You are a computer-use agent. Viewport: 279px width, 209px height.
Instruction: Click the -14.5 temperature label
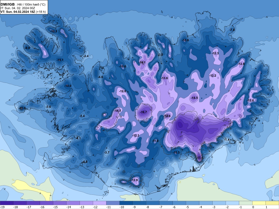194,98
